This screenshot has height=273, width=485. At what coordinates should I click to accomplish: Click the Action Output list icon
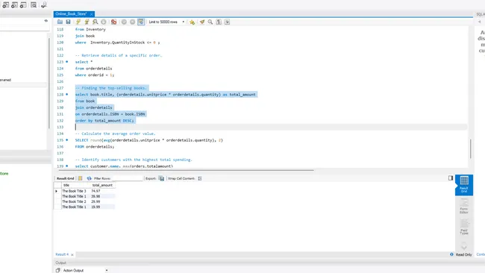tap(58, 270)
